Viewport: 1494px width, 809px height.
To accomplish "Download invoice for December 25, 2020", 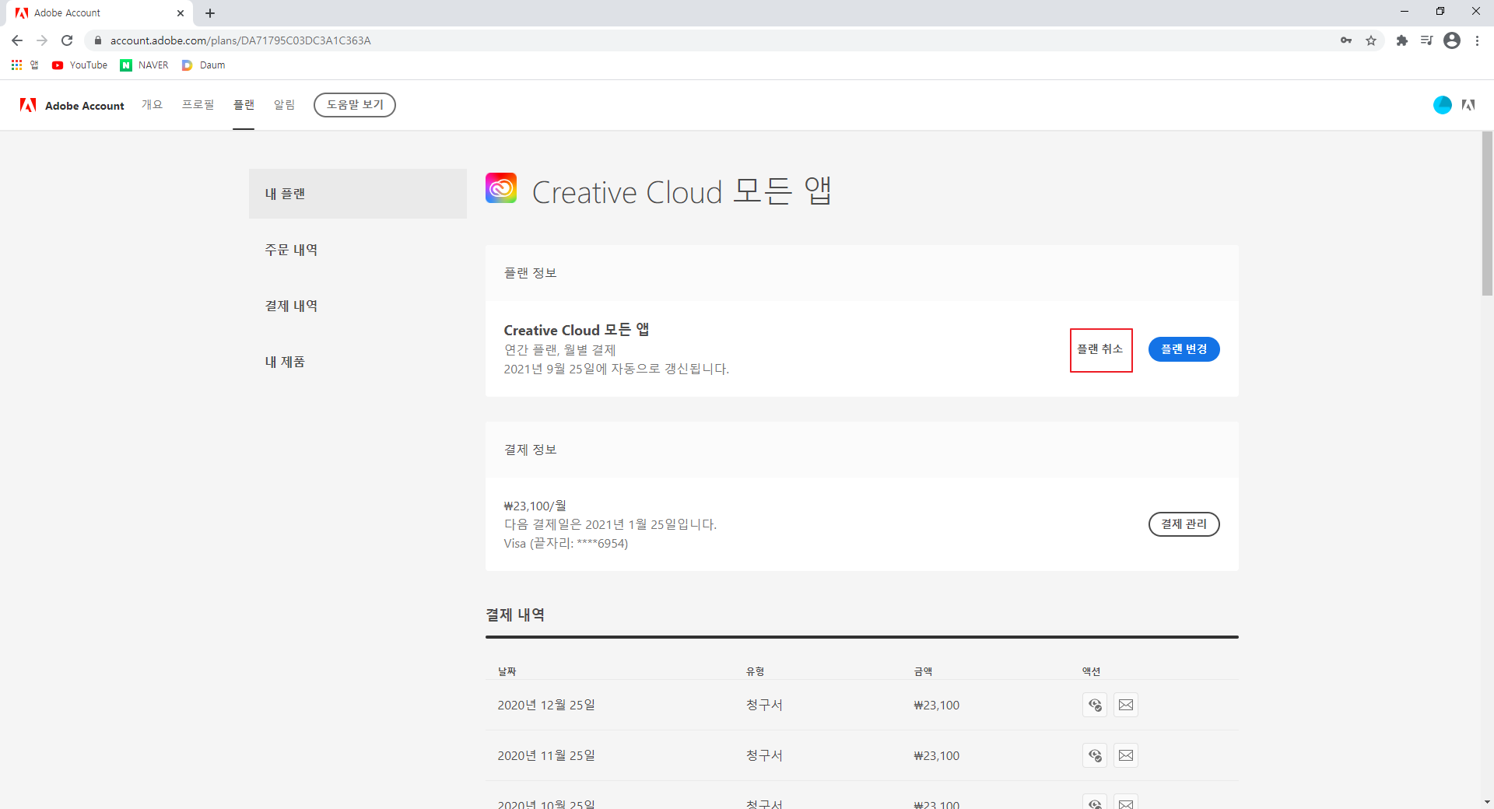I will coord(1095,705).
